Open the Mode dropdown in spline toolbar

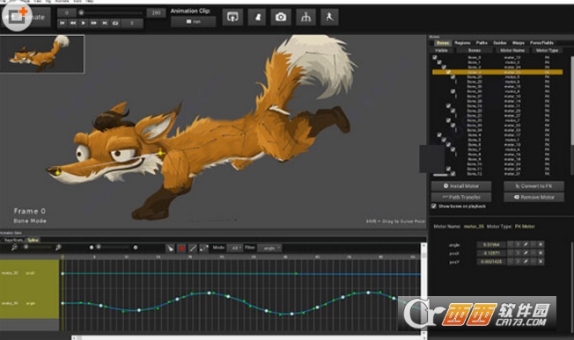pos(234,249)
